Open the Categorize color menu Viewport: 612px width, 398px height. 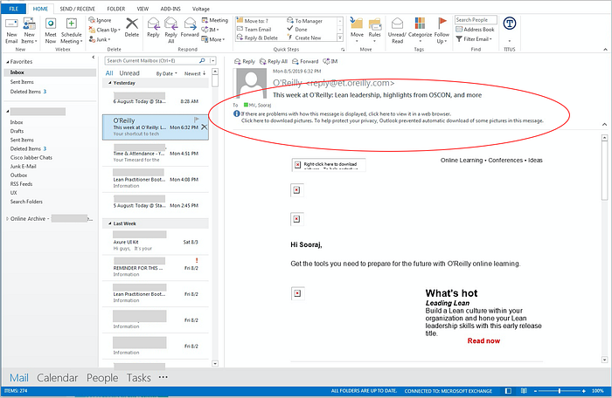(420, 31)
